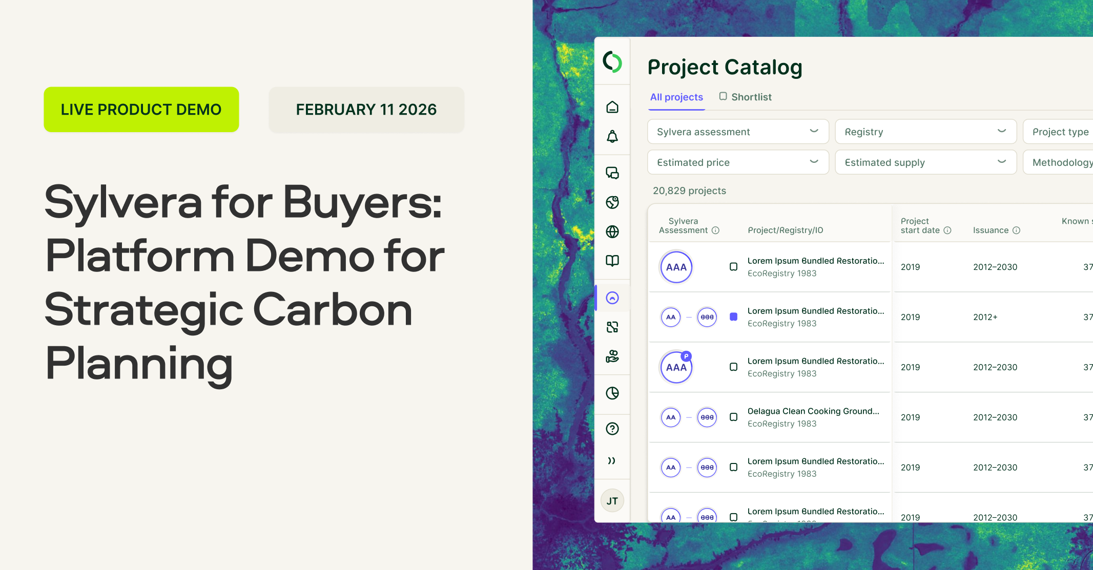Screen dimensions: 1093x570
Task: Check the Delagua Clean Cooking checkbox
Action: click(733, 417)
